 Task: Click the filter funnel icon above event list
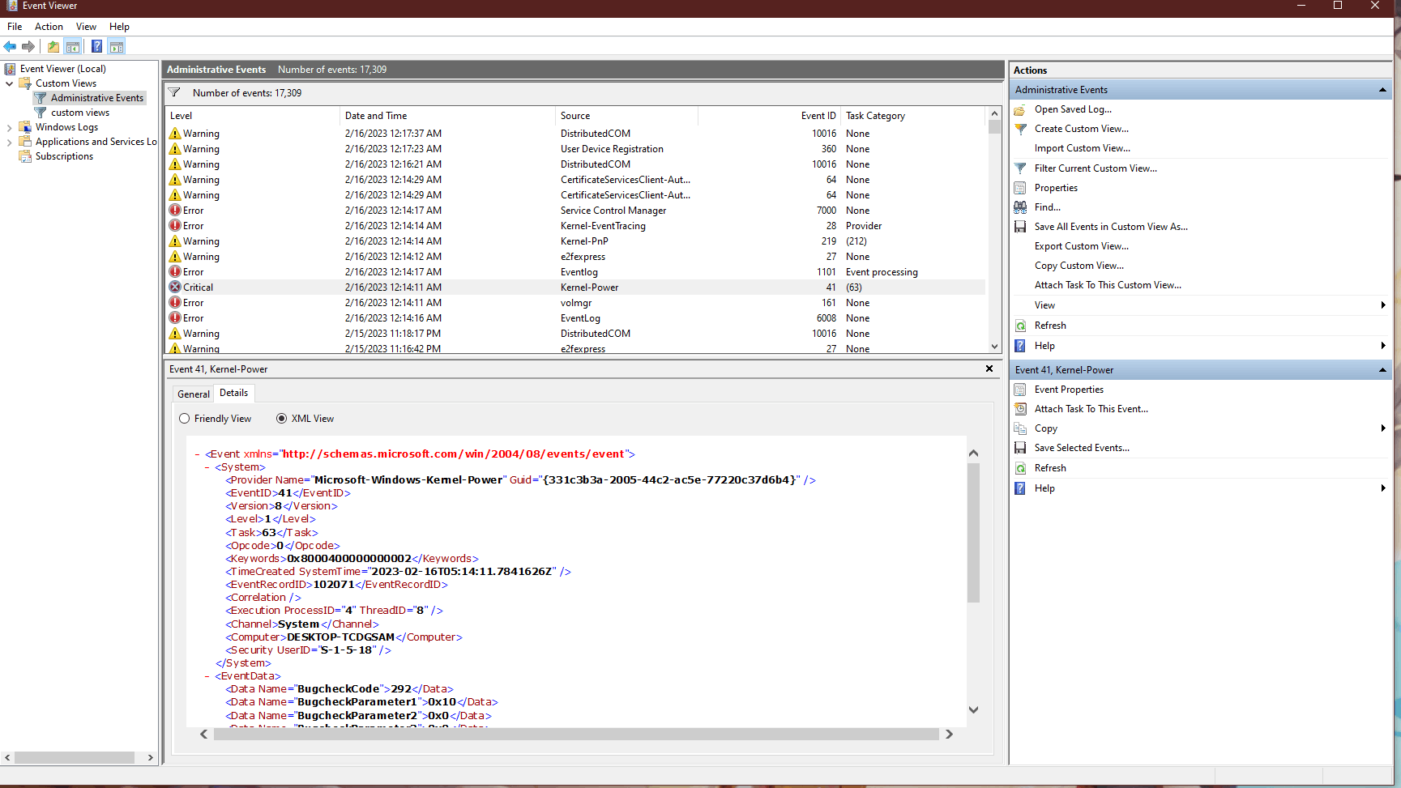[174, 93]
